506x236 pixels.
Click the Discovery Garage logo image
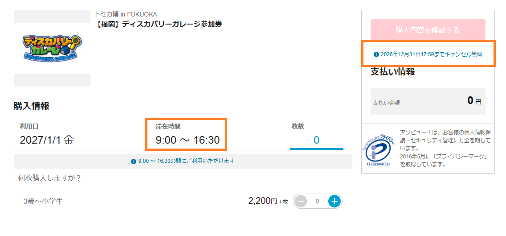(x=52, y=48)
